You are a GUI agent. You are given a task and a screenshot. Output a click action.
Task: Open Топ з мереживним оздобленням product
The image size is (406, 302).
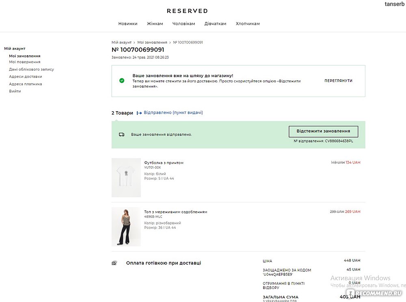(x=175, y=212)
